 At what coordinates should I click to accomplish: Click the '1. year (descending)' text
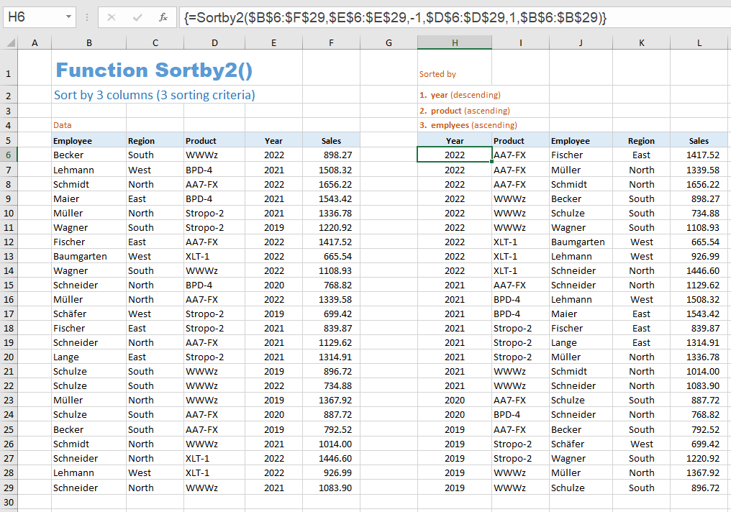[460, 95]
